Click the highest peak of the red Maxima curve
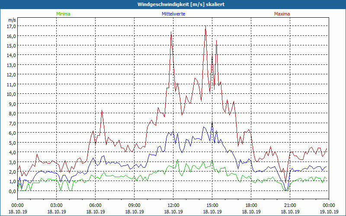Image resolution: width=346 pixels, height=216 pixels. coord(205,27)
